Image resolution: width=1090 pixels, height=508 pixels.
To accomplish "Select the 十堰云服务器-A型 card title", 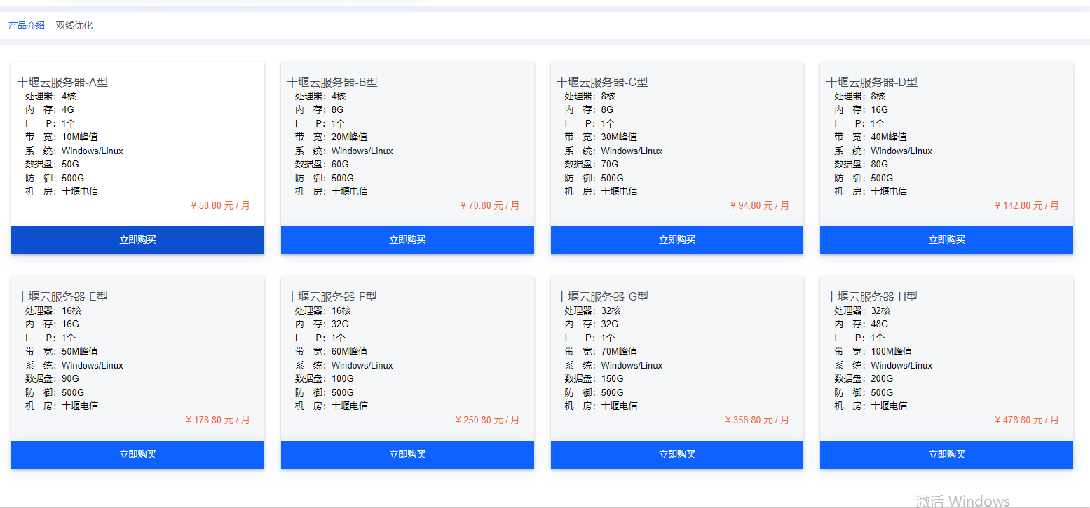I will (x=62, y=82).
